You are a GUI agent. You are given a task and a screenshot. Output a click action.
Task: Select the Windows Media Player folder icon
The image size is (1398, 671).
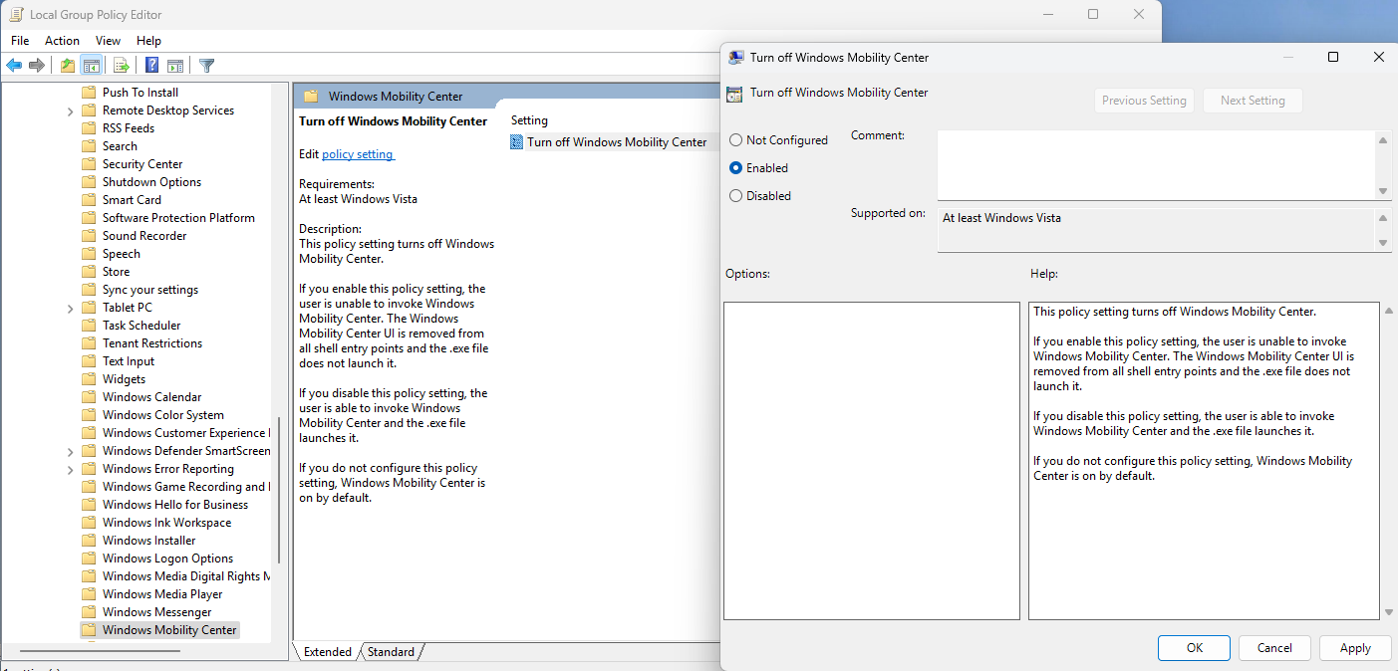(x=89, y=594)
